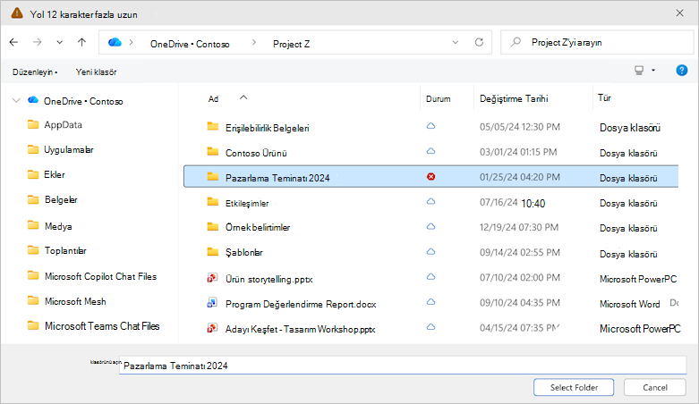
Task: Select Şablonlar folder
Action: pyautogui.click(x=243, y=252)
